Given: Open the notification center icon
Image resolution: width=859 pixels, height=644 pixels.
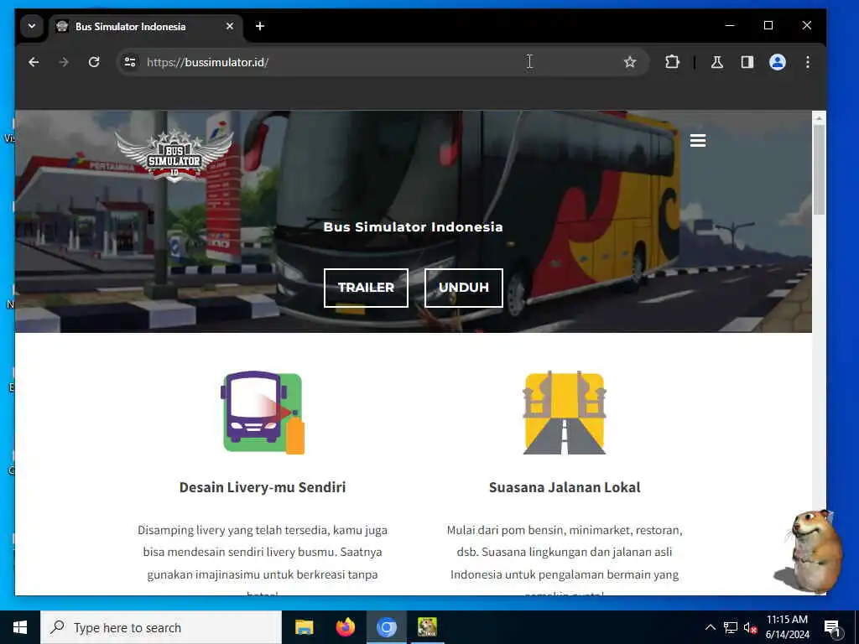Looking at the screenshot, I should click(x=832, y=627).
